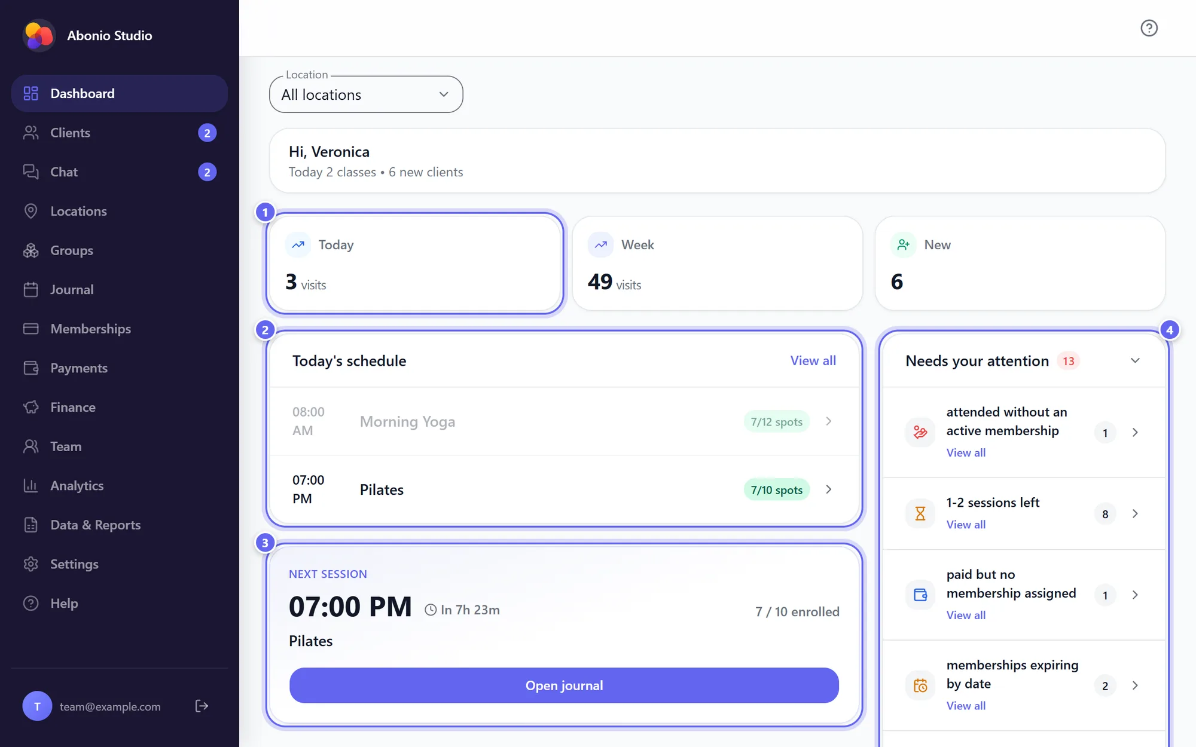Click the Clients badge showing 2

(207, 133)
